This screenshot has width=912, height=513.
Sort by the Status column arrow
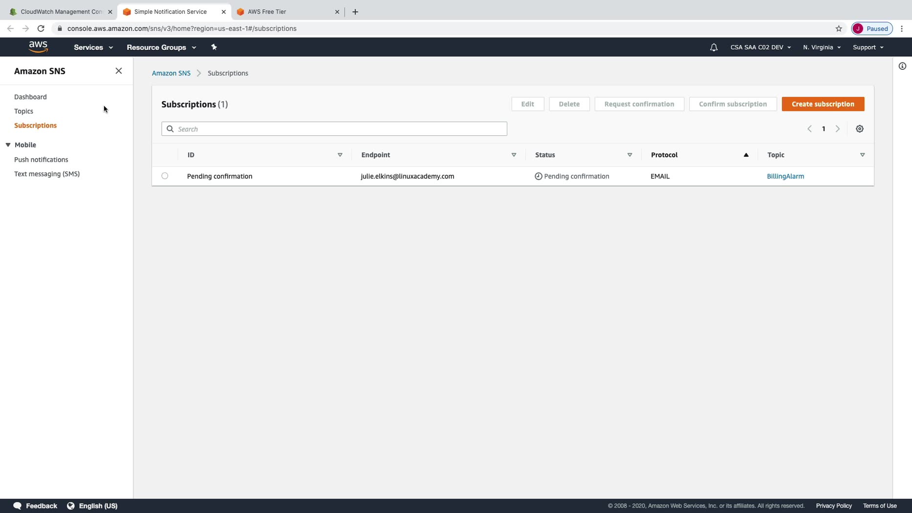click(x=630, y=155)
